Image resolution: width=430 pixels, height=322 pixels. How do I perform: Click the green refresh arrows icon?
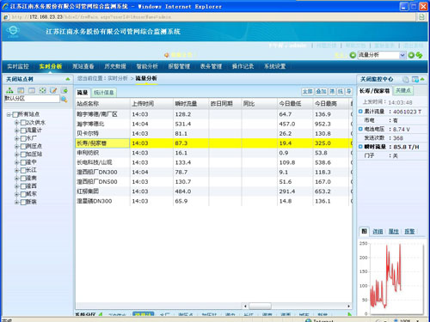(419, 55)
